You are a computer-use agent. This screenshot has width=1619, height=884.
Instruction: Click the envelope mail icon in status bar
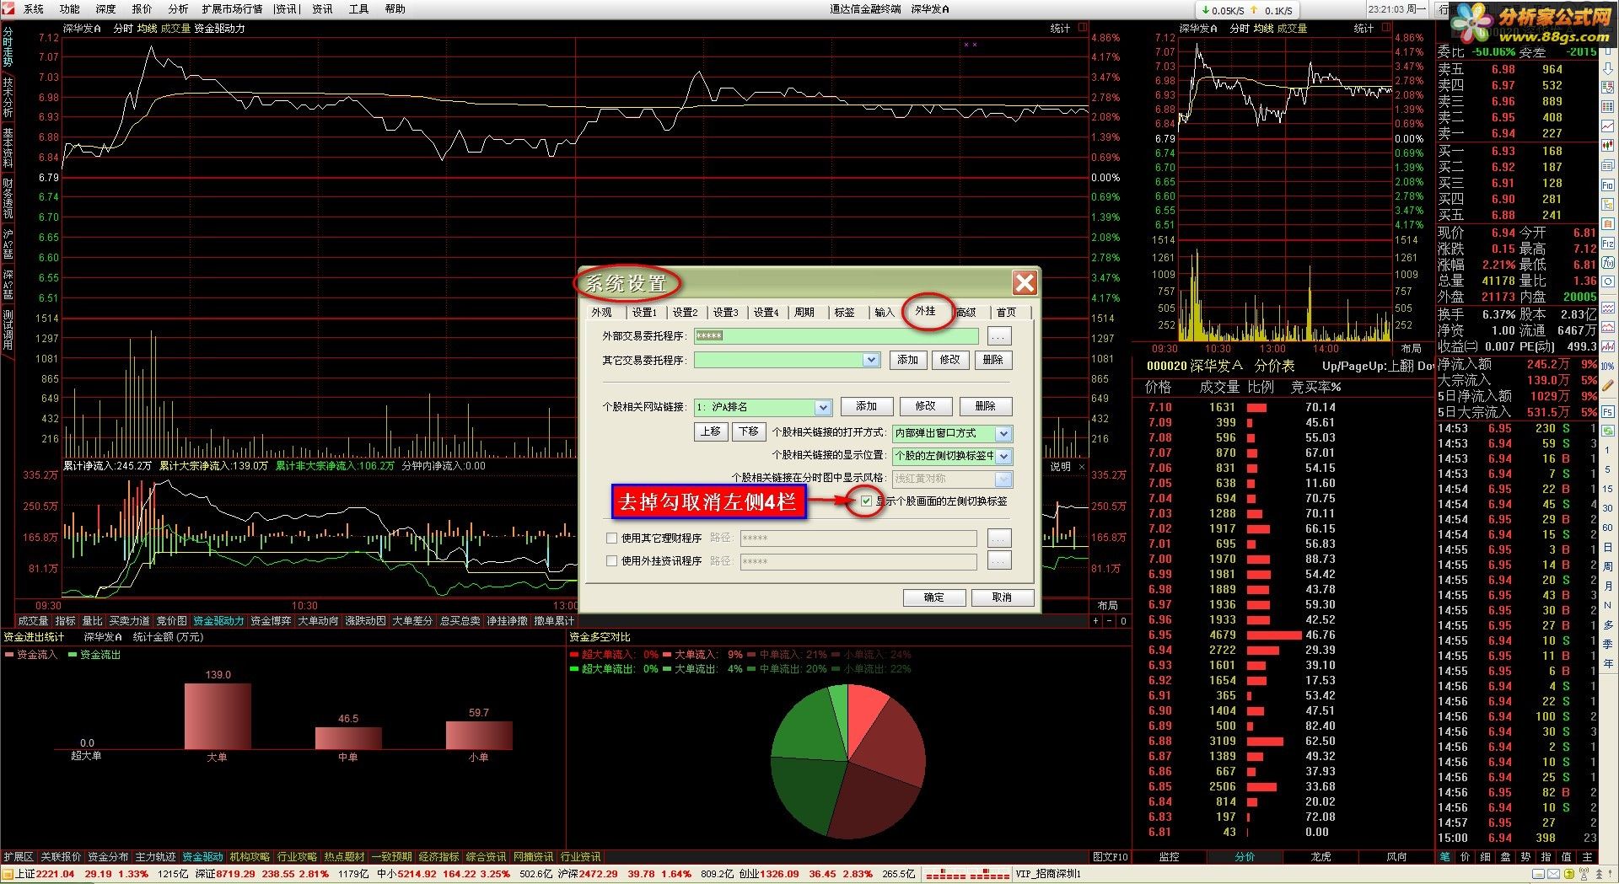click(1553, 874)
